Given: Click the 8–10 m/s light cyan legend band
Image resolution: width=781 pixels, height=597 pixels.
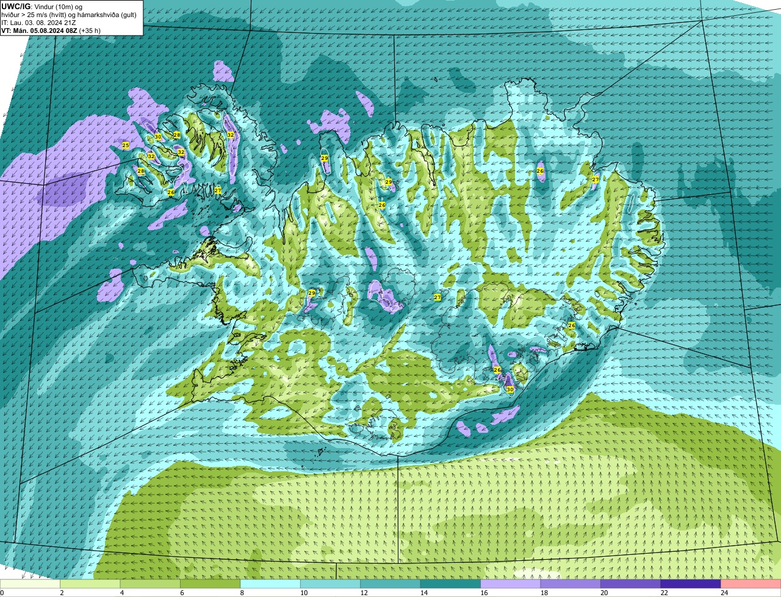Looking at the screenshot, I should pyautogui.click(x=270, y=584).
